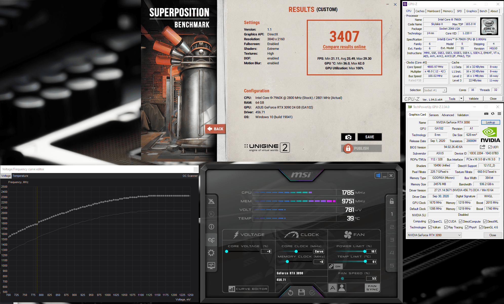Toggle the PhysX checkbox

click(x=467, y=227)
